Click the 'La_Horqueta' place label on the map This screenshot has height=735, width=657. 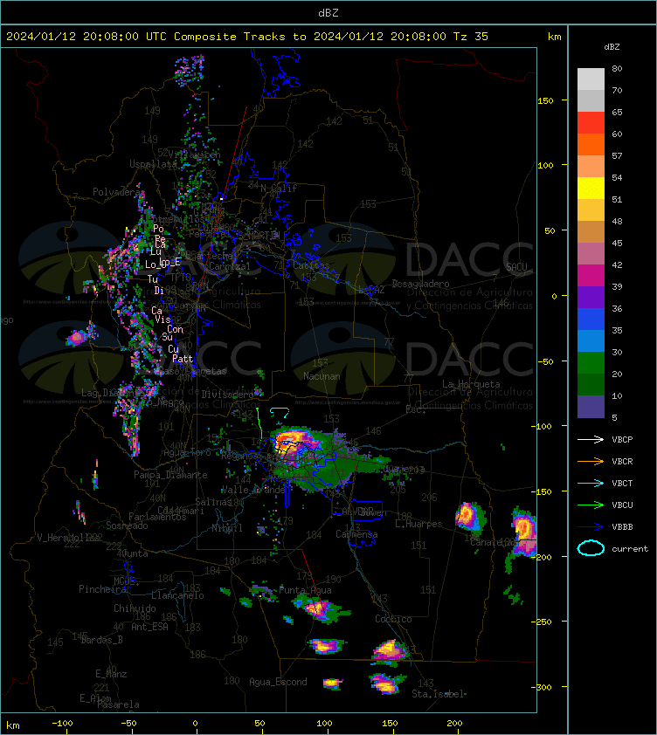[x=471, y=384]
